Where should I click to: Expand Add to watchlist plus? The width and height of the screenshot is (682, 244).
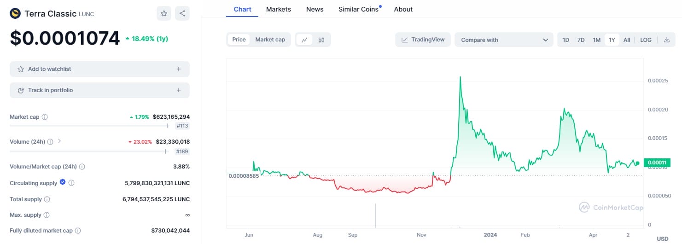[x=179, y=69]
